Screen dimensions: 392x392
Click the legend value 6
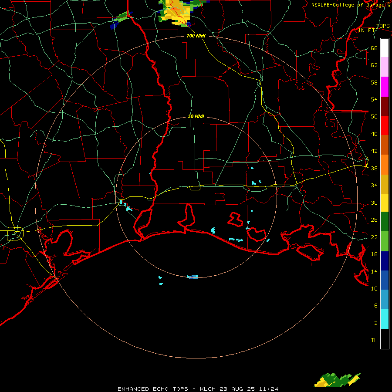[x=376, y=306]
